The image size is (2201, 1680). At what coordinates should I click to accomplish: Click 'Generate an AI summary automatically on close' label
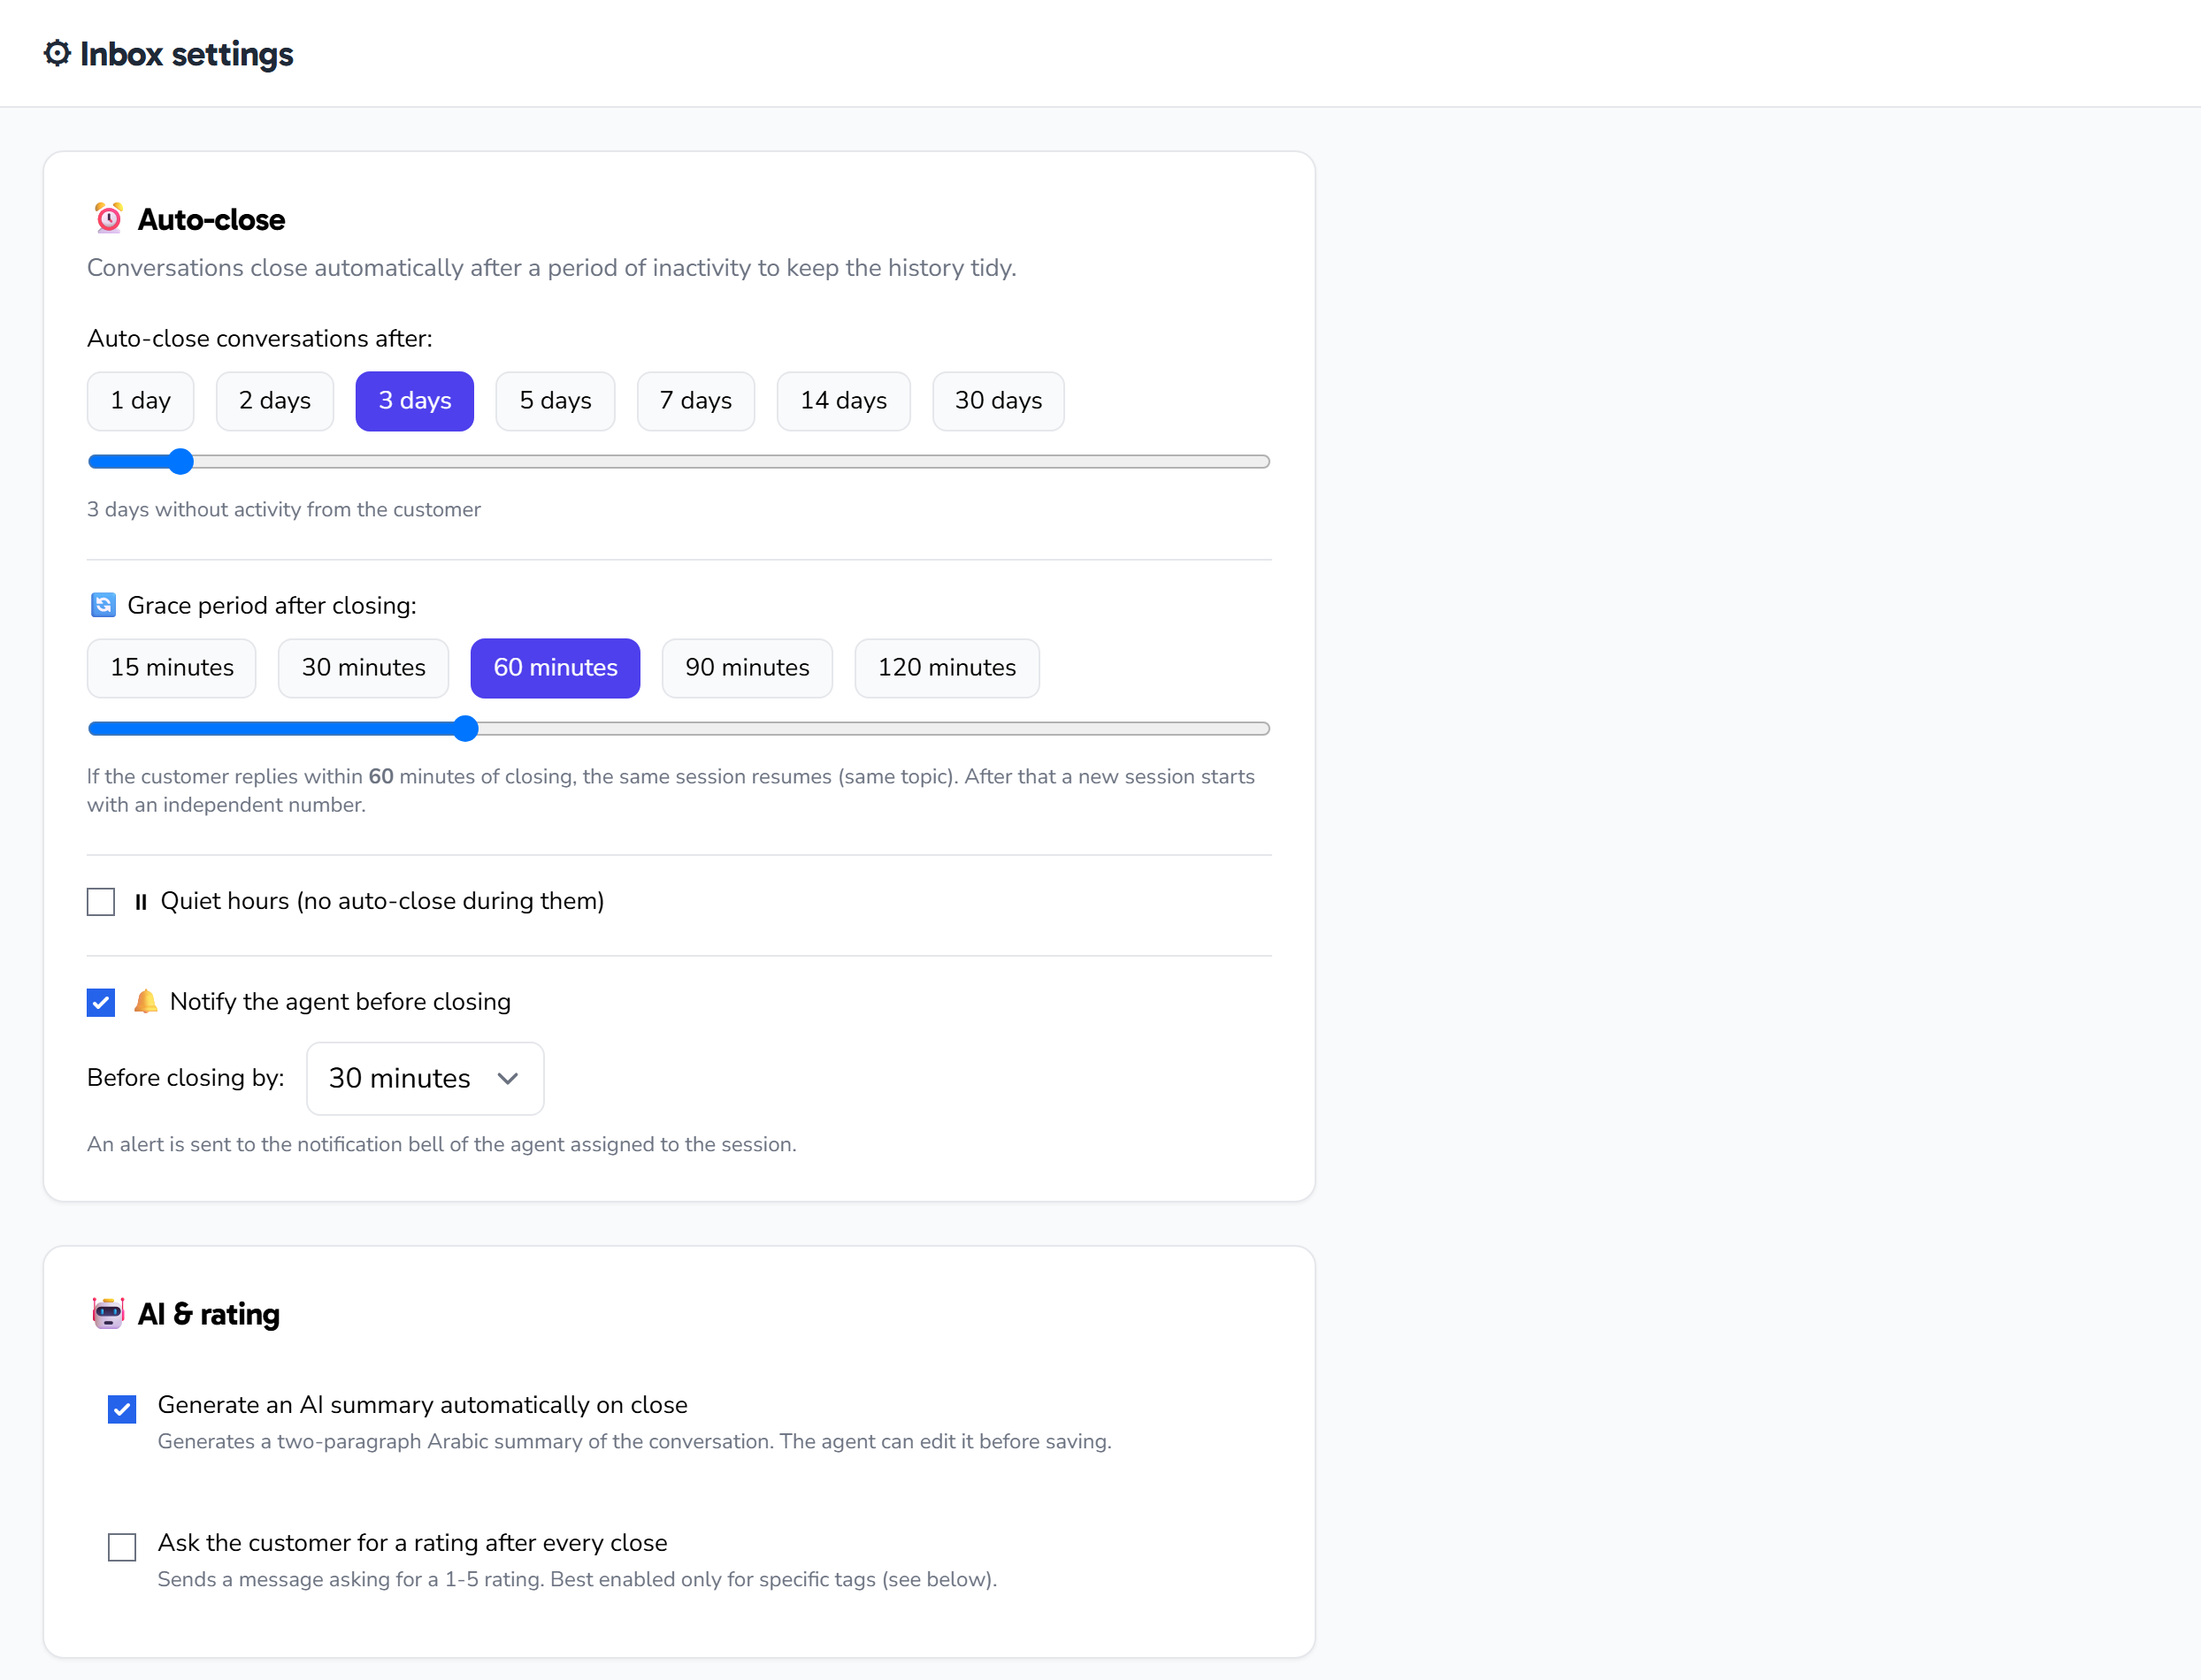422,1405
